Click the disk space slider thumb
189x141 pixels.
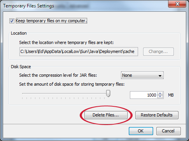(108, 93)
